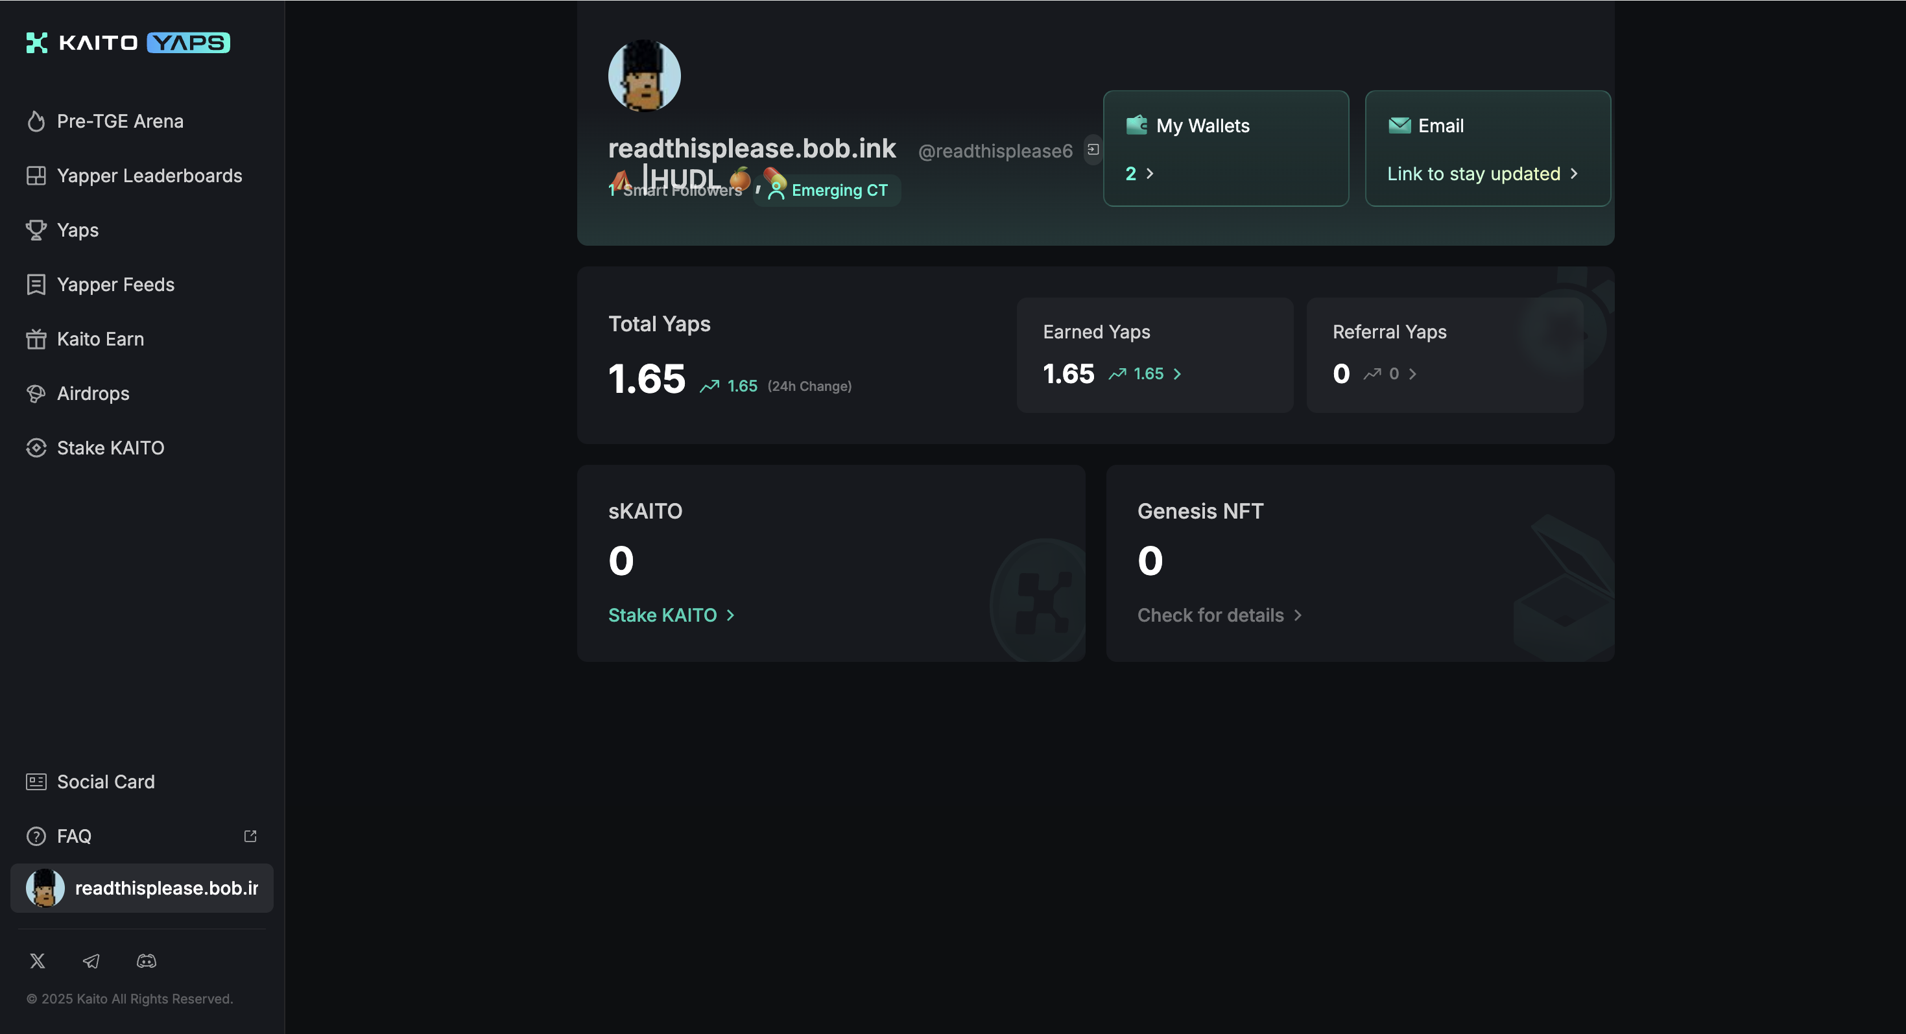Open the FAQ link
Image resolution: width=1906 pixels, height=1034 pixels.
tap(142, 836)
